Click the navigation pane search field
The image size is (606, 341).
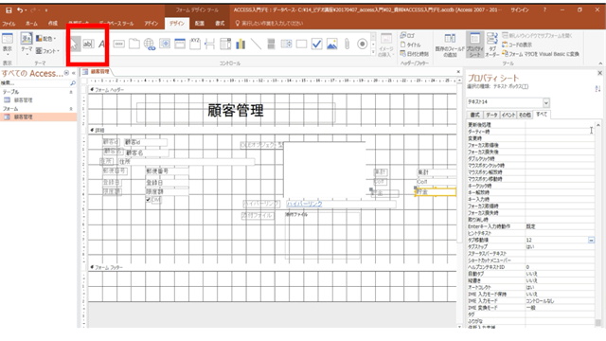coord(35,83)
